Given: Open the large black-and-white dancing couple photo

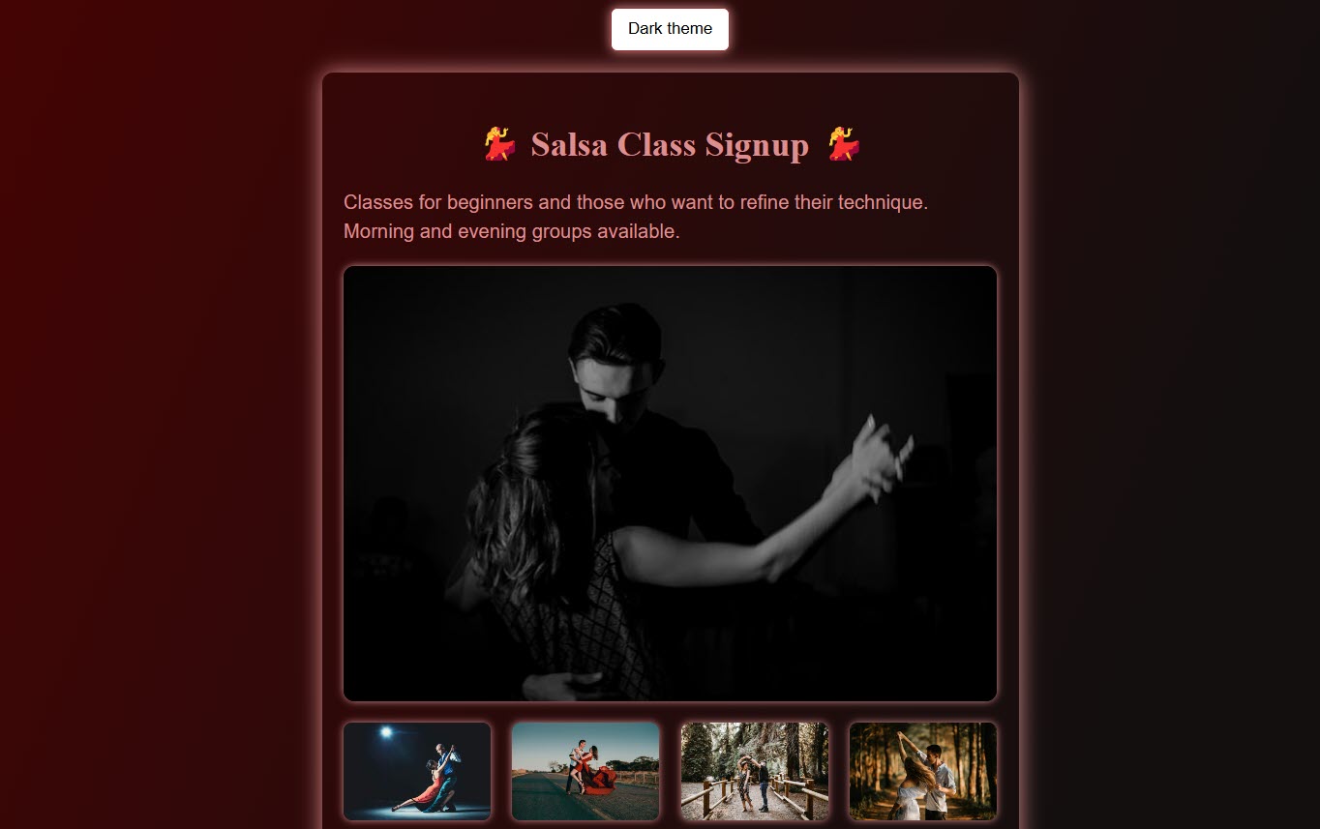Looking at the screenshot, I should point(670,484).
